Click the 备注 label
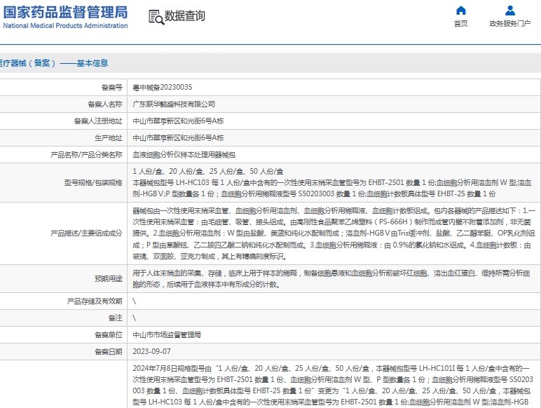This screenshot has height=408, width=541. click(115, 318)
